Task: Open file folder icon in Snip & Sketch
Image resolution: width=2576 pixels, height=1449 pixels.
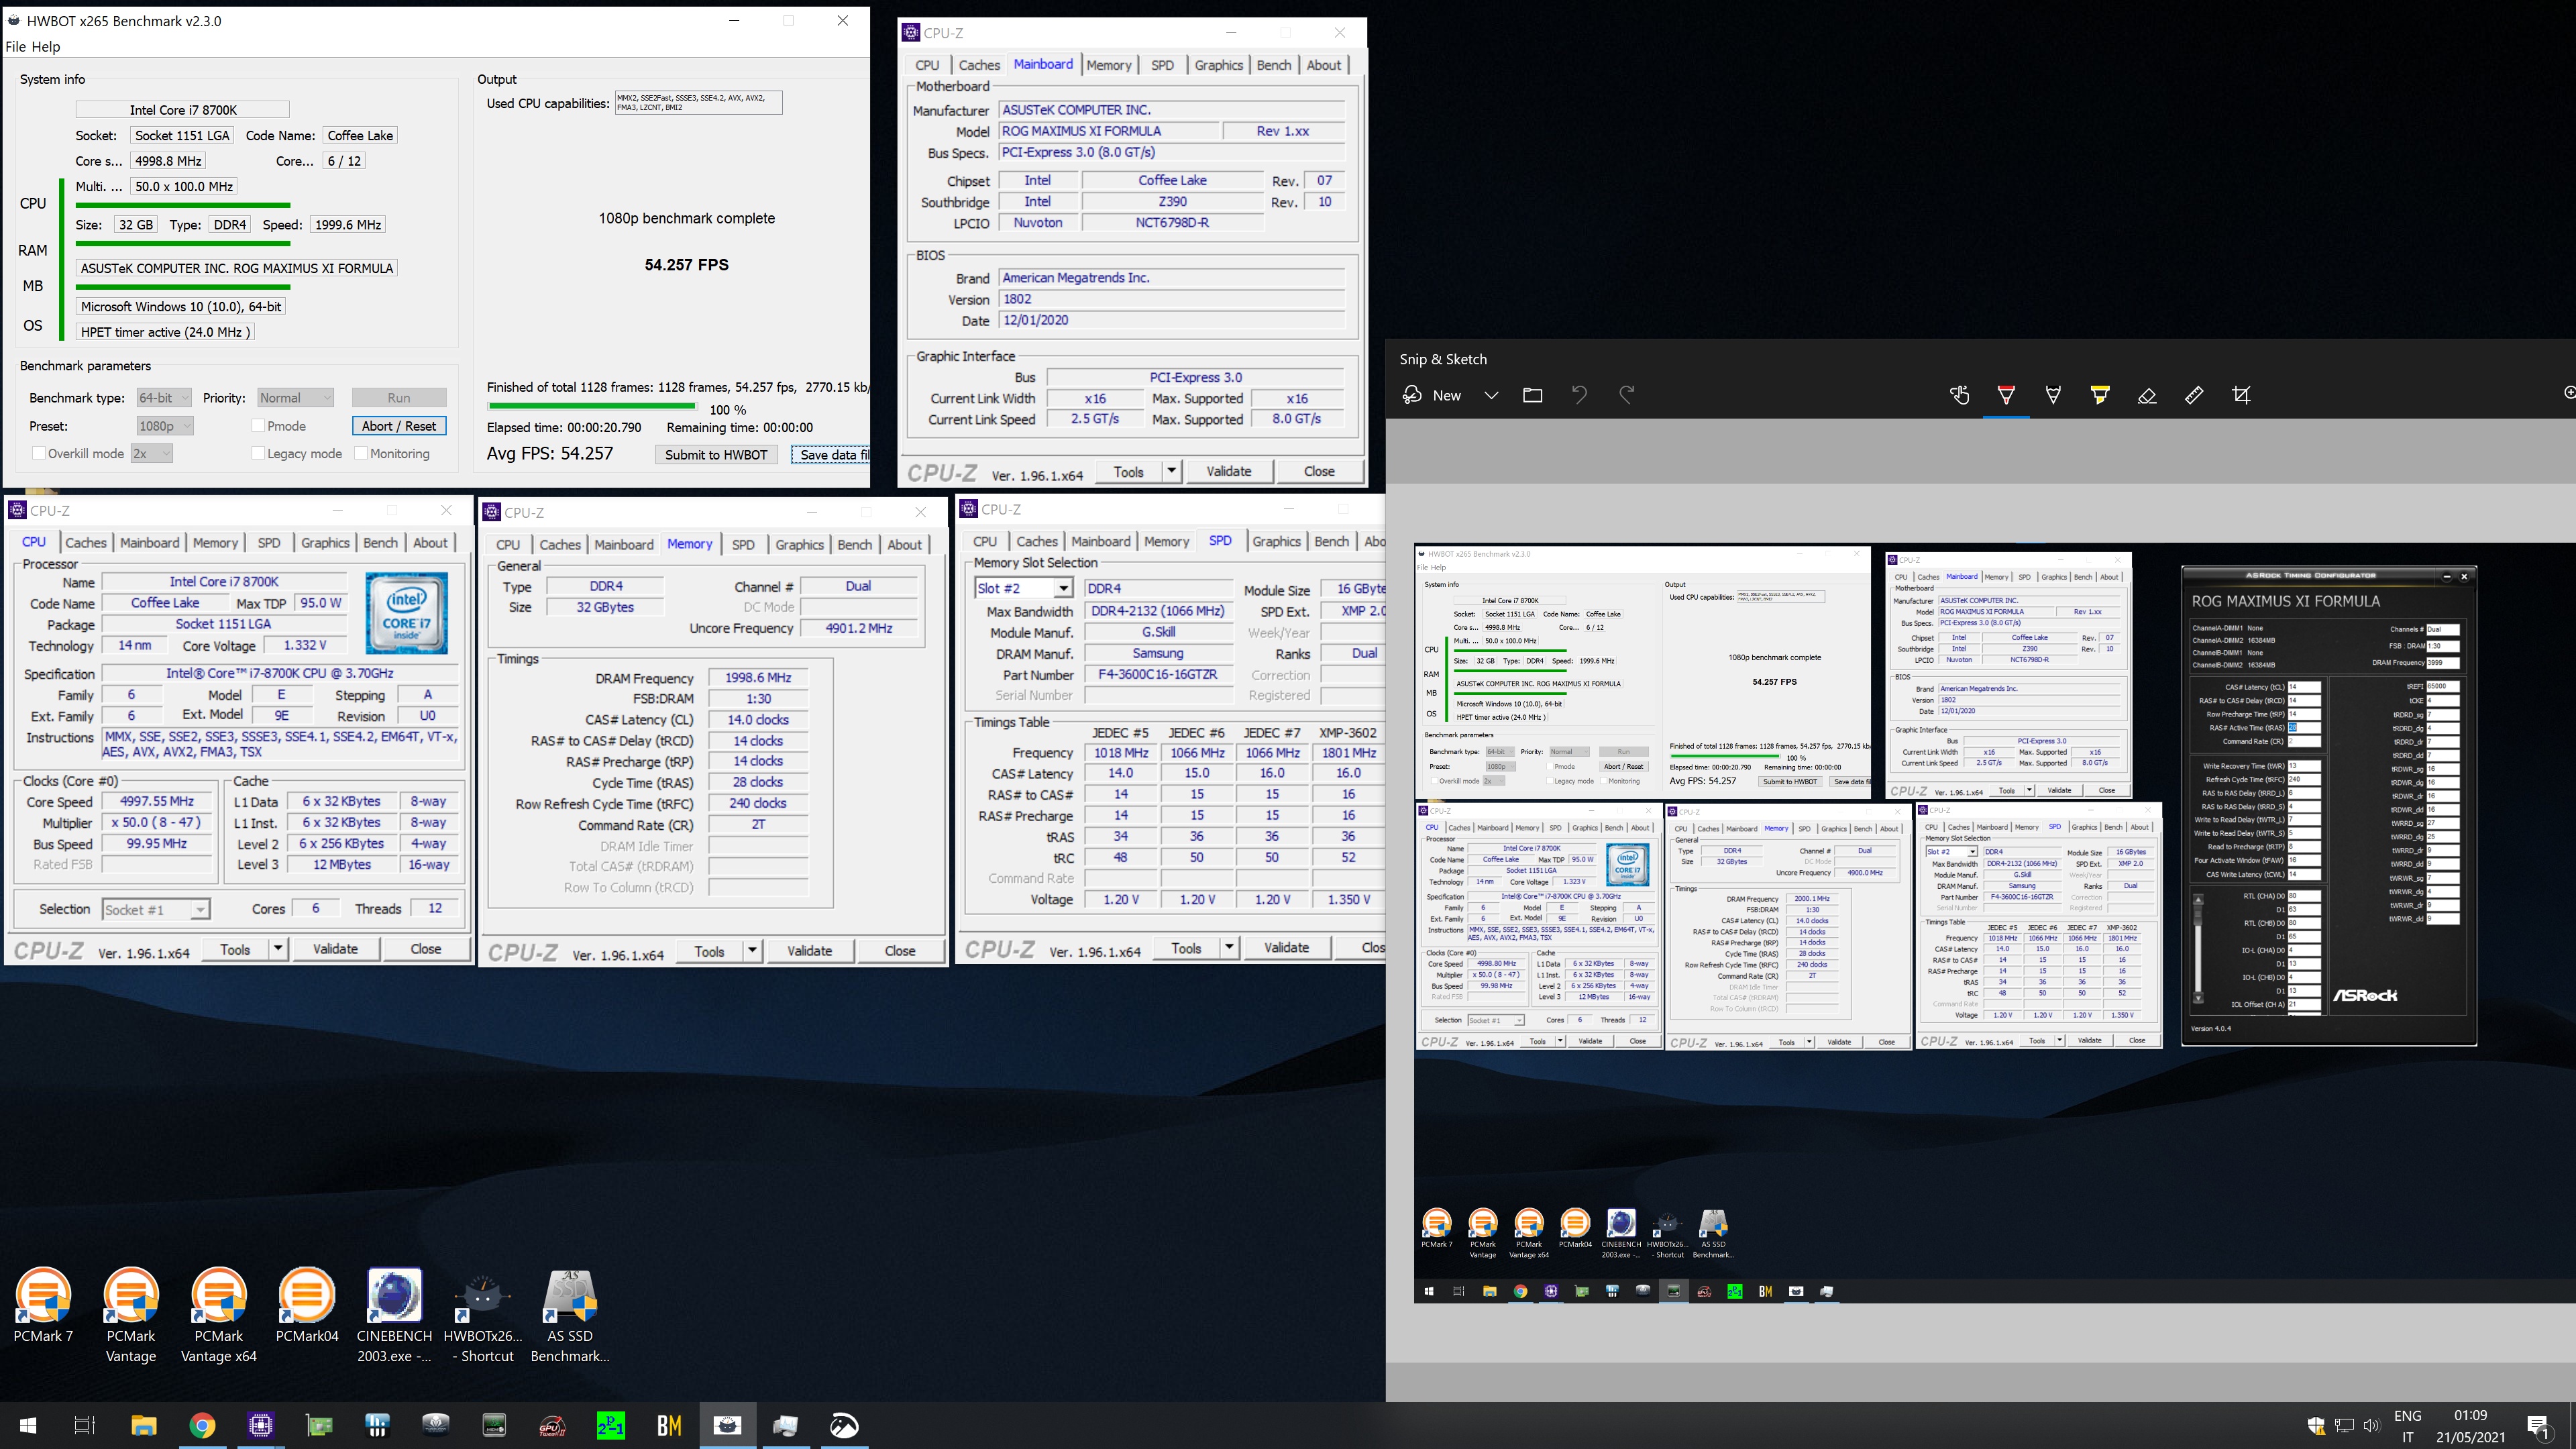Action: point(1532,395)
